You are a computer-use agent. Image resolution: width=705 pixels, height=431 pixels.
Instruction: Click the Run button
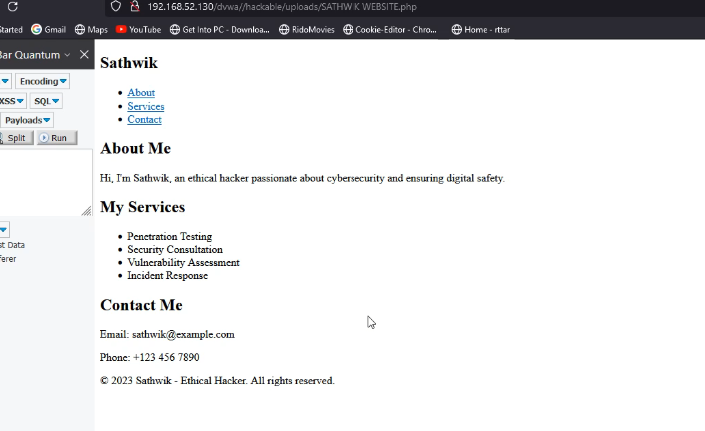coord(57,138)
